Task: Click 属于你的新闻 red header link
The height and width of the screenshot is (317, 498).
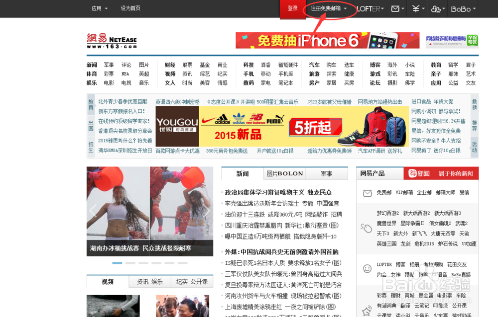Action: coord(456,174)
